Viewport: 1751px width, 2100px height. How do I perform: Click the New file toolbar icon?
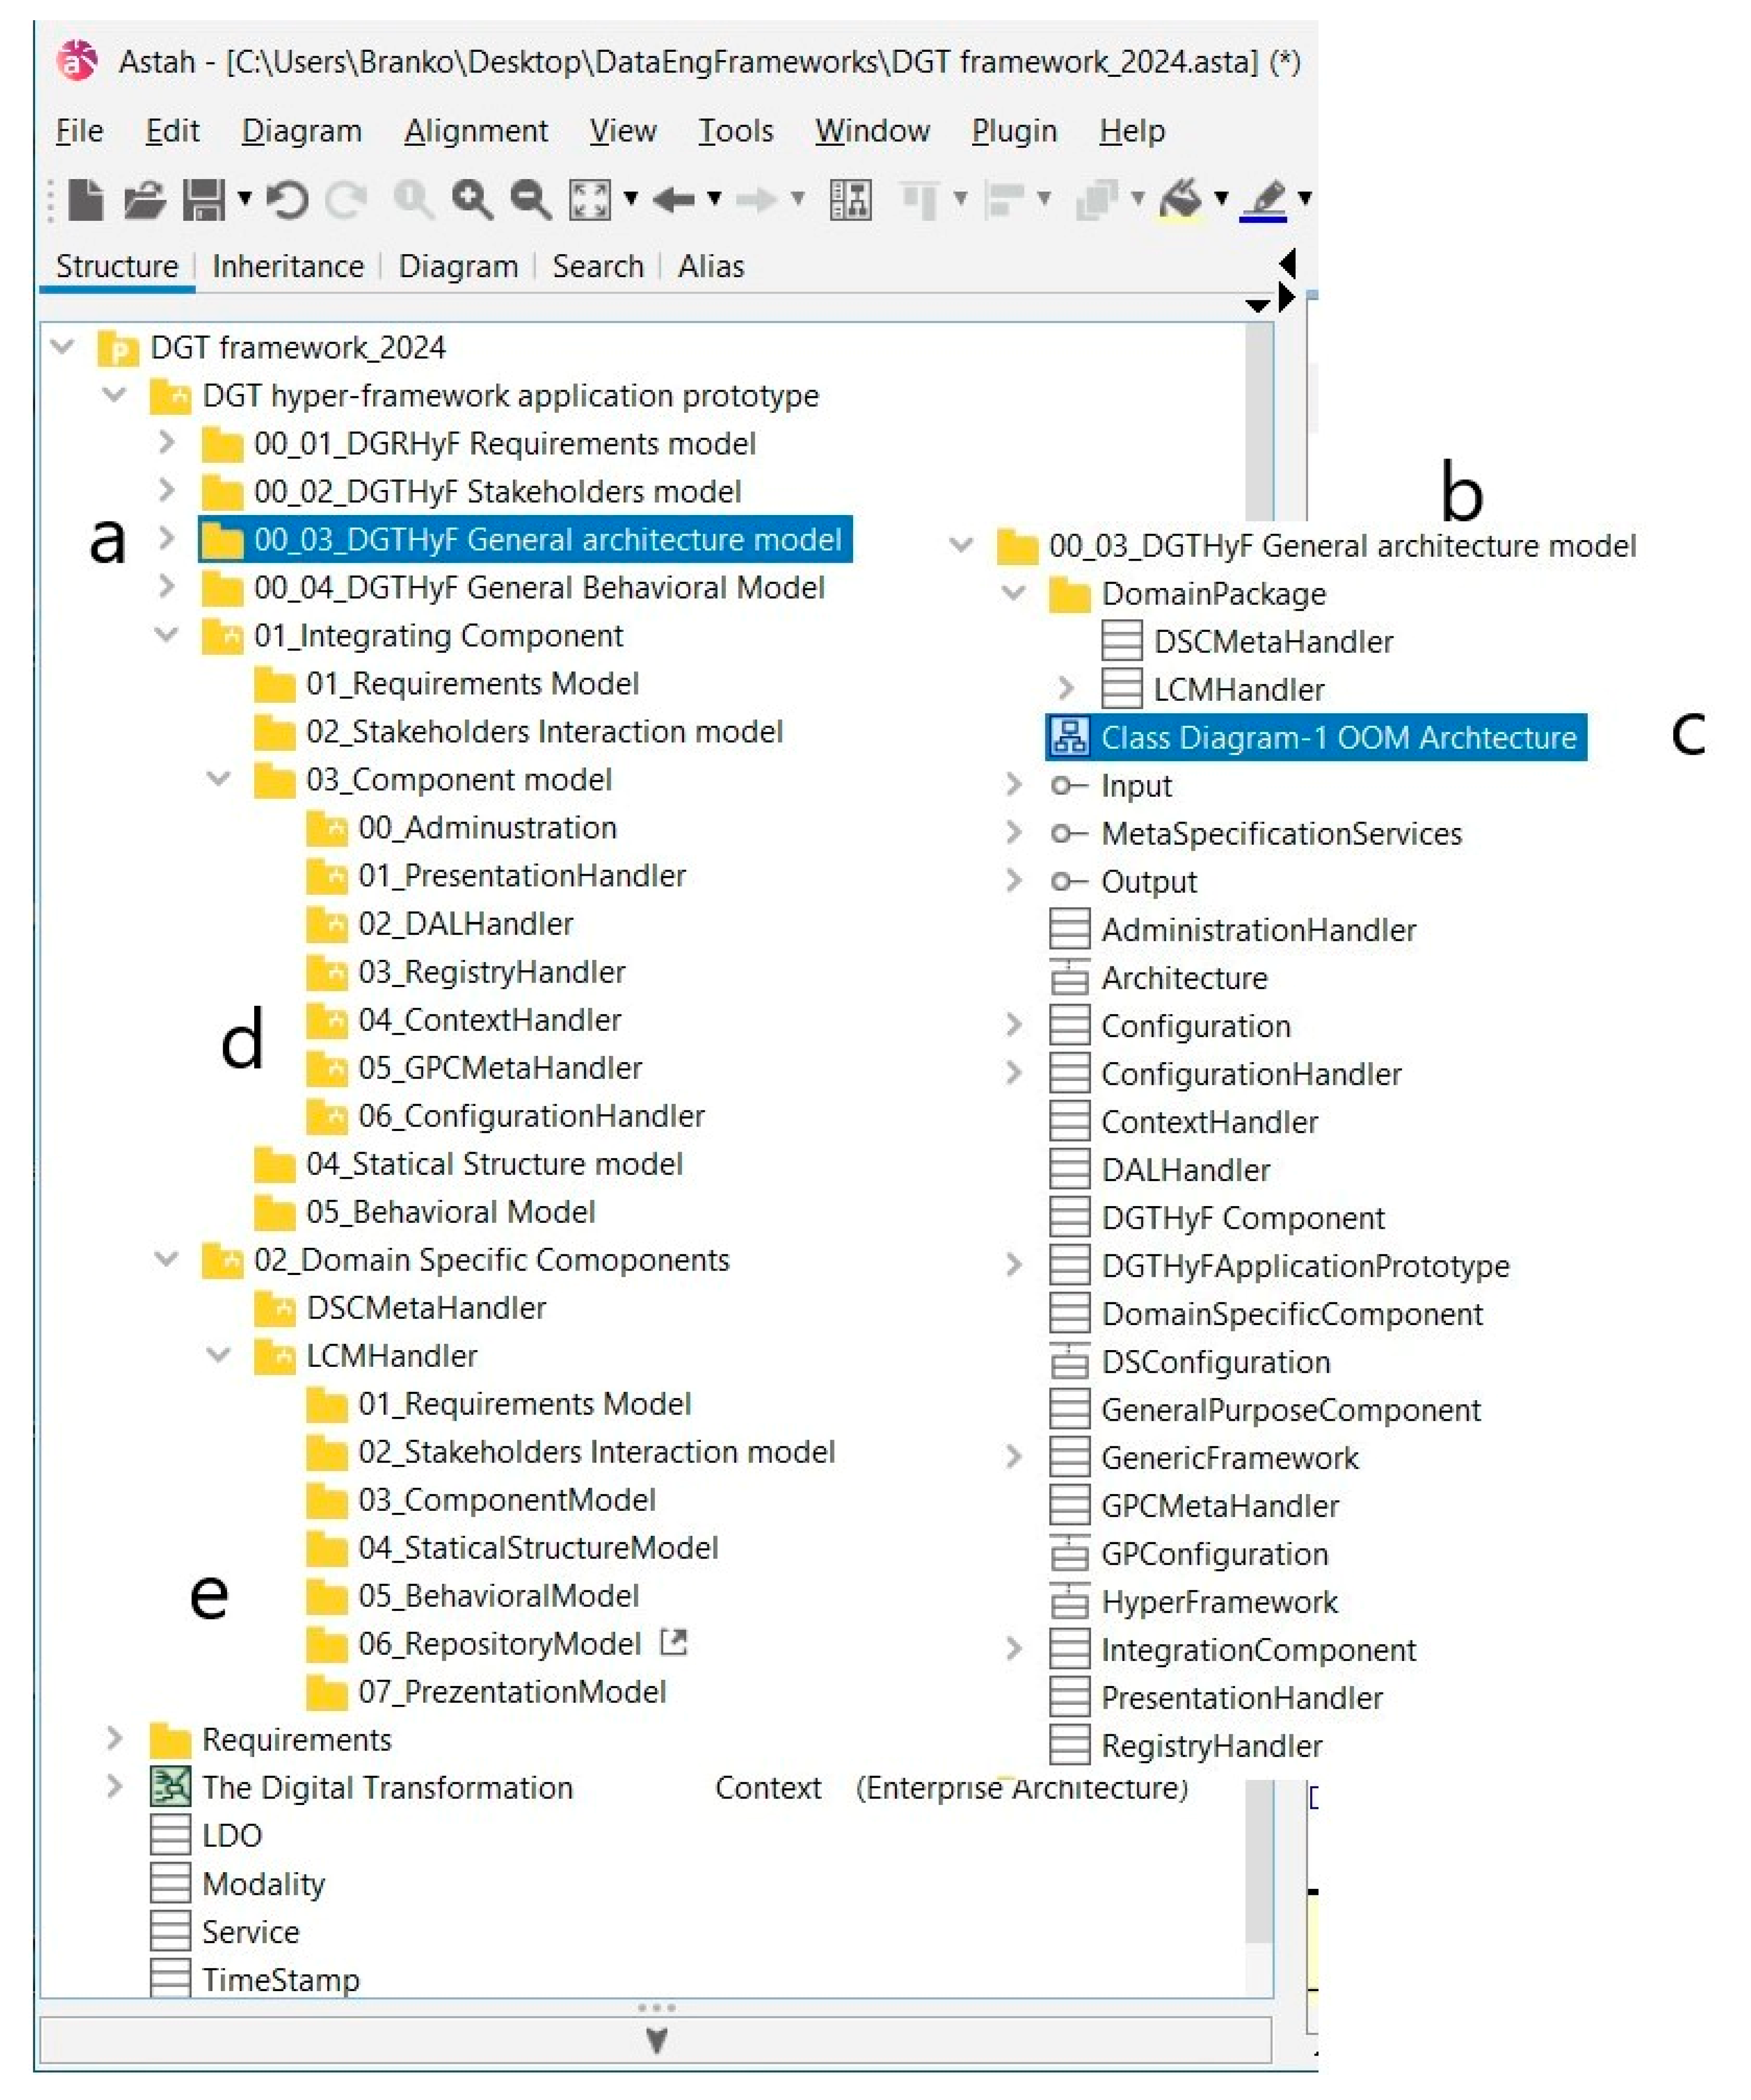tap(86, 200)
